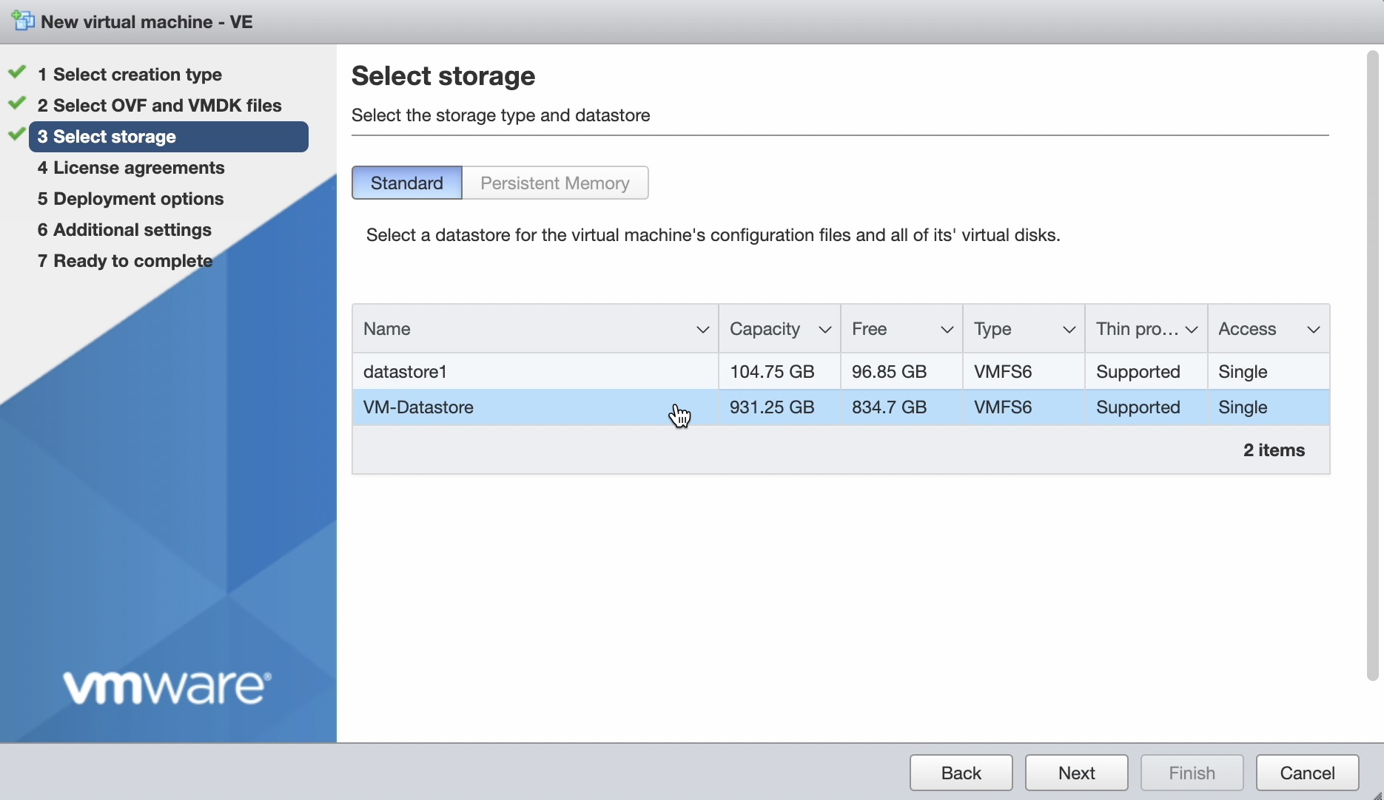Click the resize grip in window corner

tap(1377, 794)
